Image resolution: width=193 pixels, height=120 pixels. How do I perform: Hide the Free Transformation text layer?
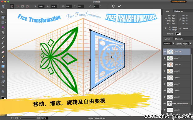click(x=165, y=103)
